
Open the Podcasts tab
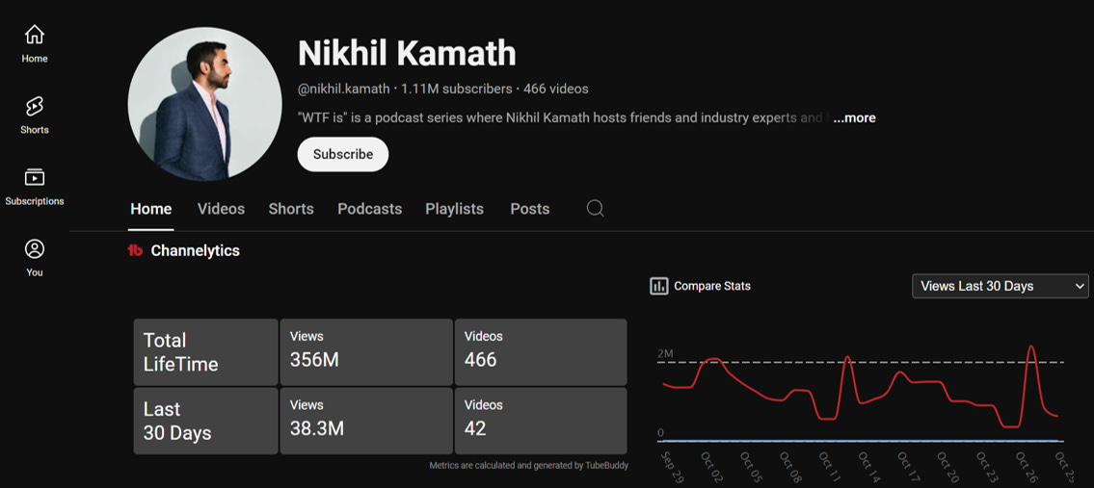coord(370,209)
